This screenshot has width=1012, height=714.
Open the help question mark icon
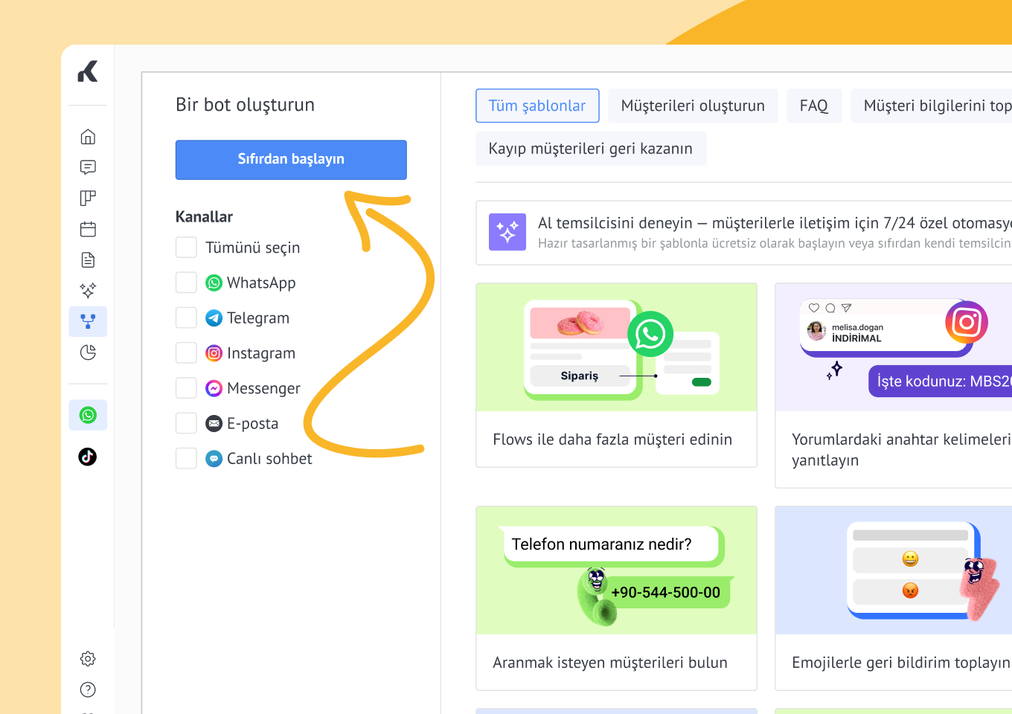[88, 689]
